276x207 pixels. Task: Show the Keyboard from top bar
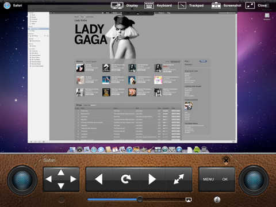[149, 5]
